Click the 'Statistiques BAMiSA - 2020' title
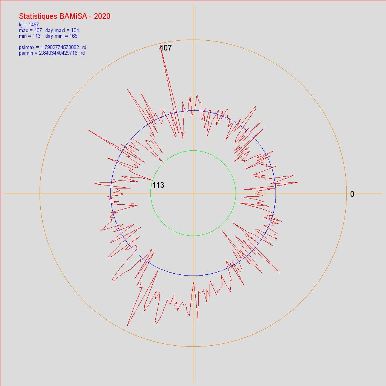The width and height of the screenshot is (386, 386). (x=64, y=16)
